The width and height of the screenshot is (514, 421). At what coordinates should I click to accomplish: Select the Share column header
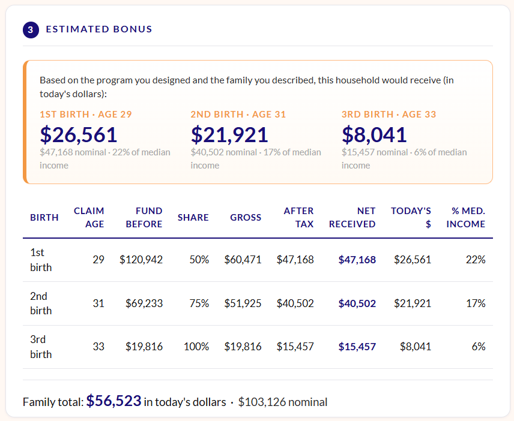193,217
